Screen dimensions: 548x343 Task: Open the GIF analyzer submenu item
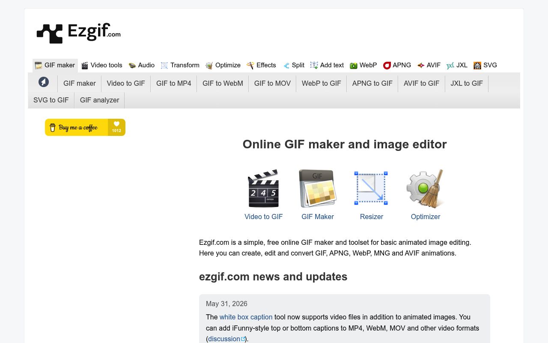(100, 100)
